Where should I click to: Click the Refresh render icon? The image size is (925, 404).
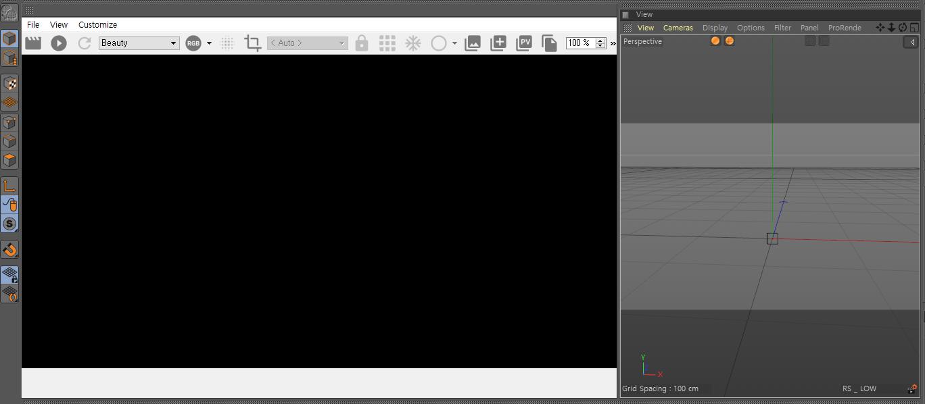(85, 43)
